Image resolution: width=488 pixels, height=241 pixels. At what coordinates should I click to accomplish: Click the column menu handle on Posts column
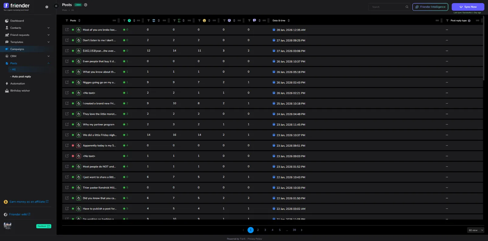(x=114, y=21)
